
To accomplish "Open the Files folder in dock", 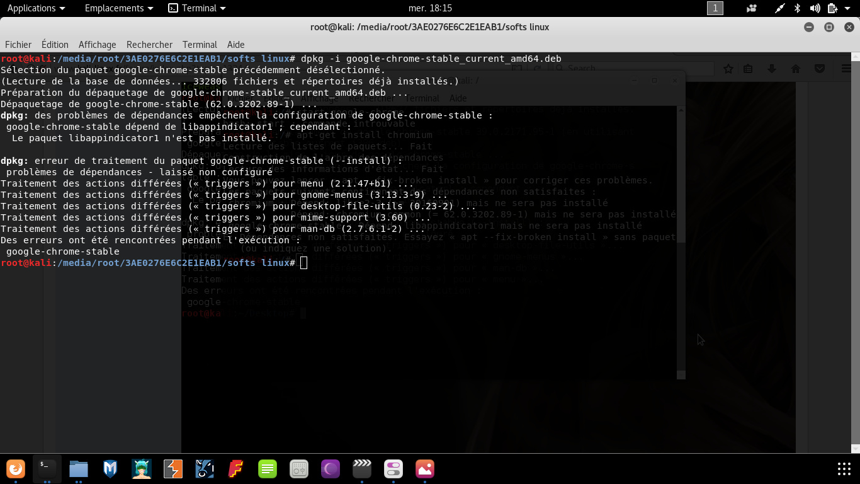I will [79, 469].
